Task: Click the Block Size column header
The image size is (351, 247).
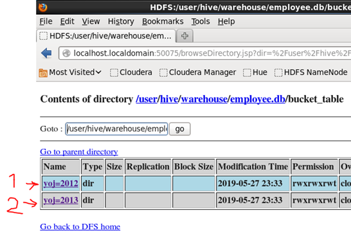Action: [194, 167]
